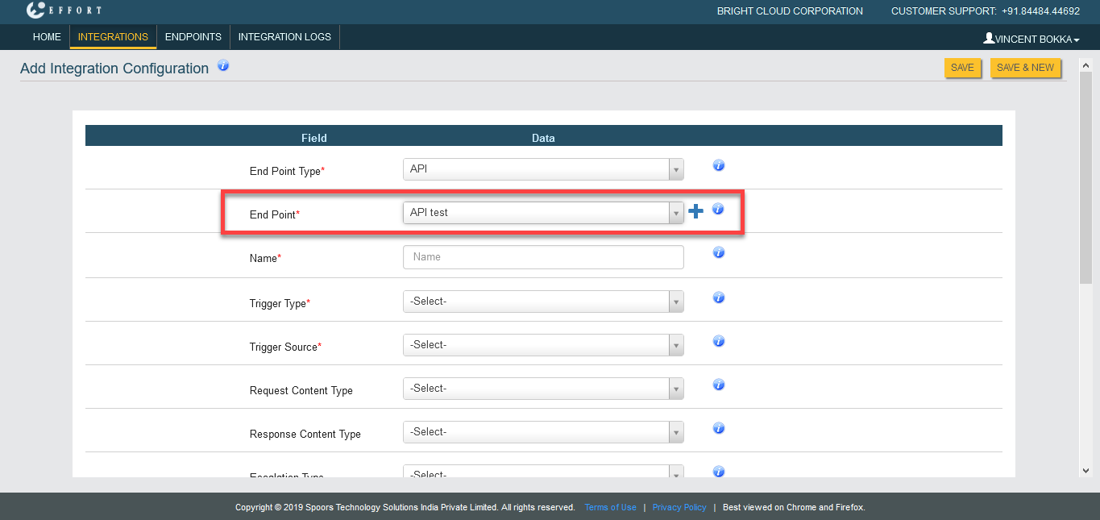Image resolution: width=1100 pixels, height=520 pixels.
Task: Go to the Endpoints tab
Action: coord(193,37)
